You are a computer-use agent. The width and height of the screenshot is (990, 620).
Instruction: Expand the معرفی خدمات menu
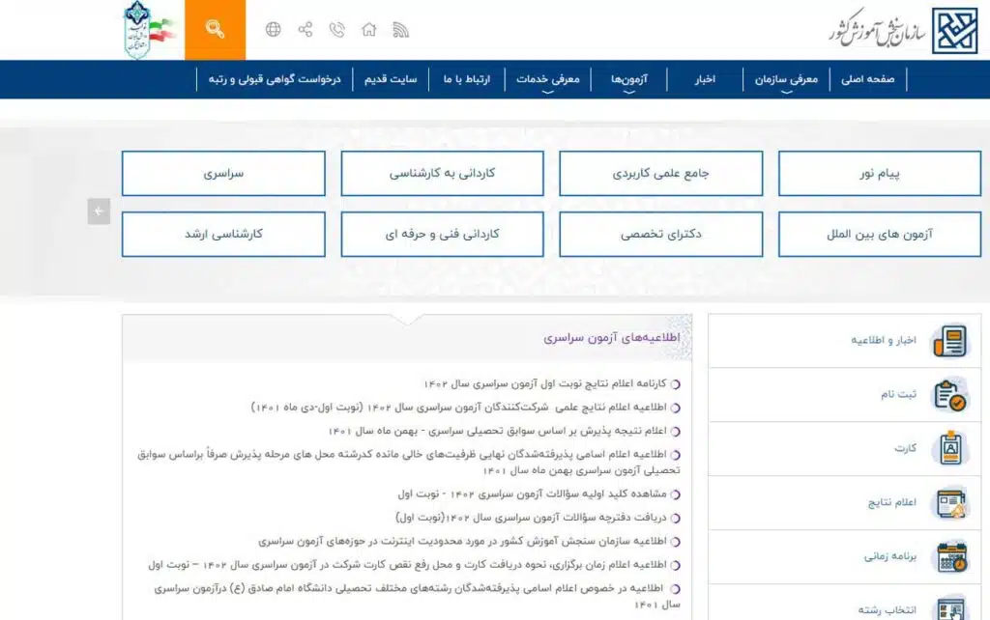click(x=547, y=79)
